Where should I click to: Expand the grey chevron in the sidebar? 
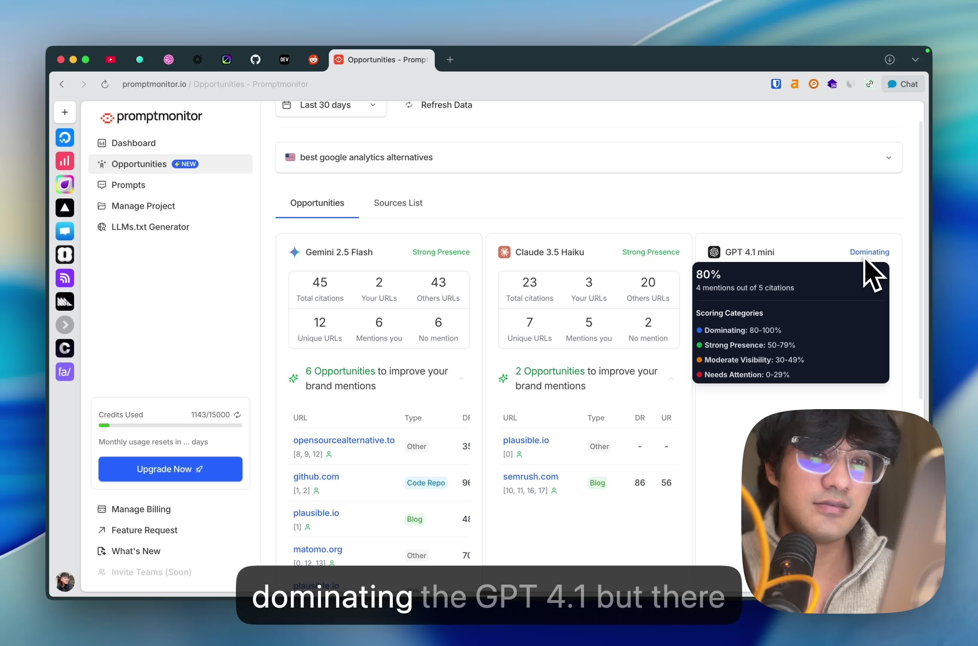pos(65,325)
